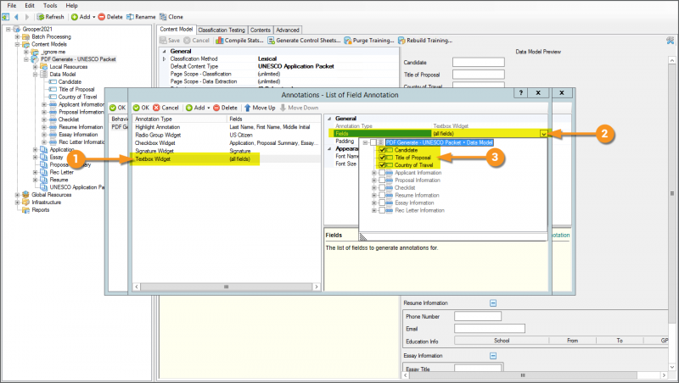Click the Rename toolbar icon
The width and height of the screenshot is (679, 383).
point(131,16)
